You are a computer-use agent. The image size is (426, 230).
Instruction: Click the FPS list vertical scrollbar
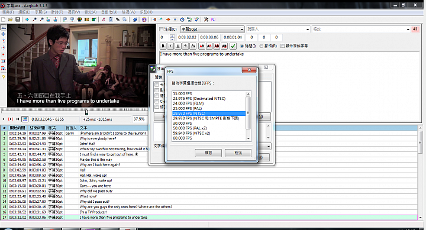(248, 116)
